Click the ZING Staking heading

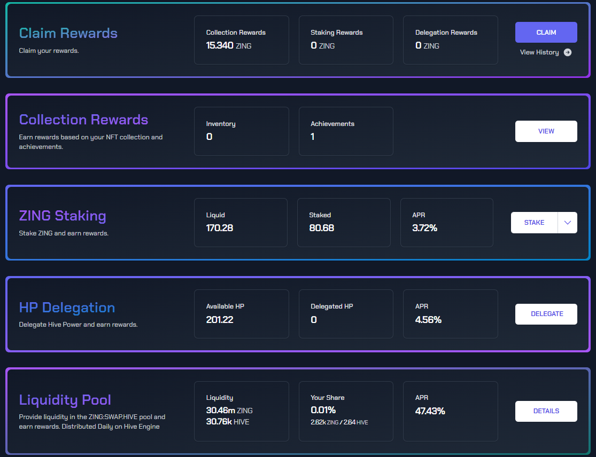pyautogui.click(x=63, y=216)
